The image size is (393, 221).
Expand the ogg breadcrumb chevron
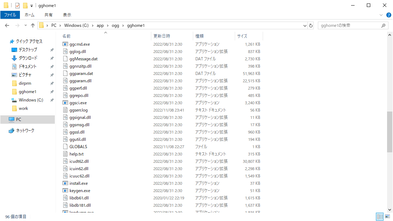(123, 25)
